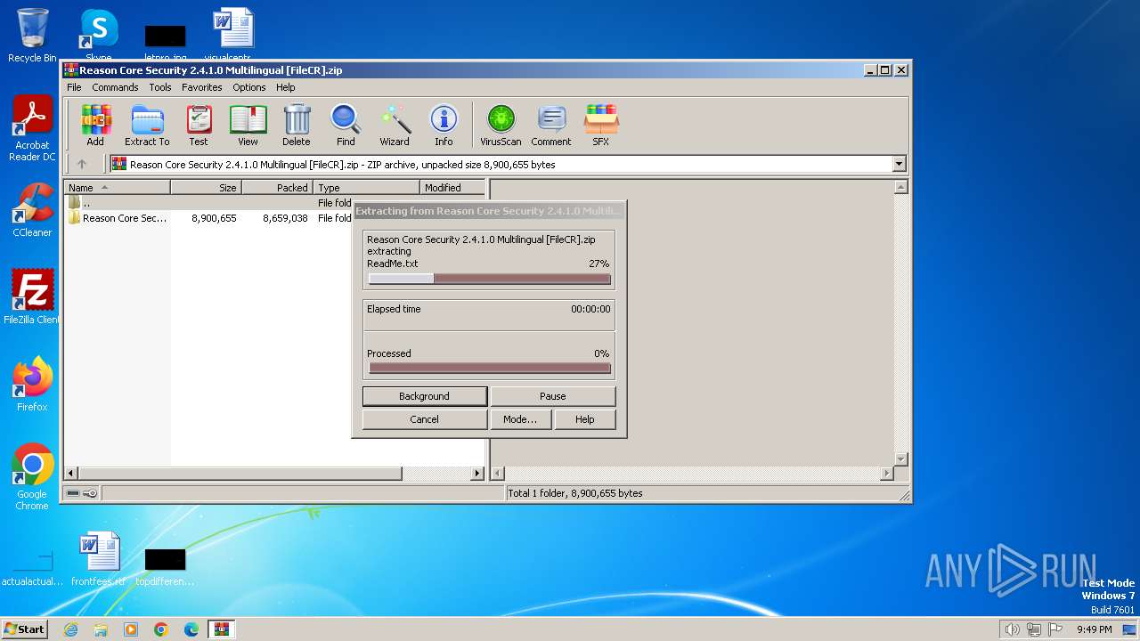Cancel the extraction
The image size is (1140, 641).
425,419
